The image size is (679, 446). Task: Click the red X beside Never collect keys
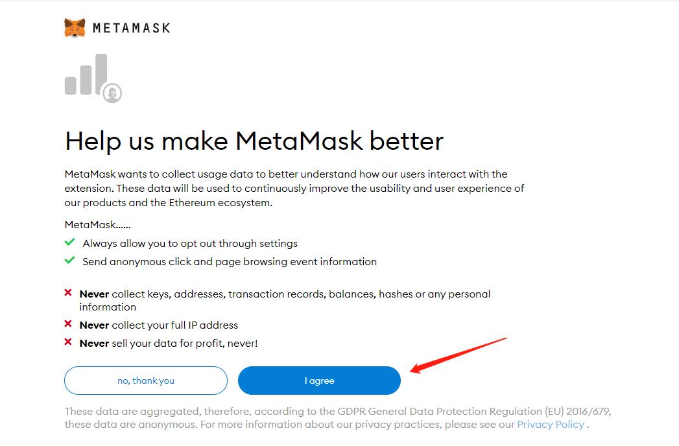pos(67,294)
